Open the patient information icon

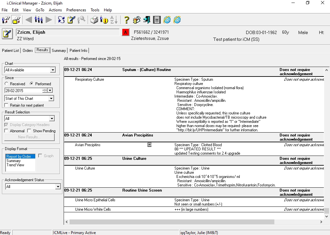pyautogui.click(x=104, y=20)
